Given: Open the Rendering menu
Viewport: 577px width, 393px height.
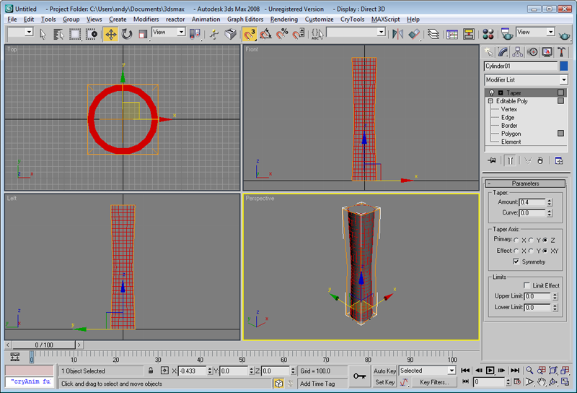Looking at the screenshot, I should pos(283,20).
